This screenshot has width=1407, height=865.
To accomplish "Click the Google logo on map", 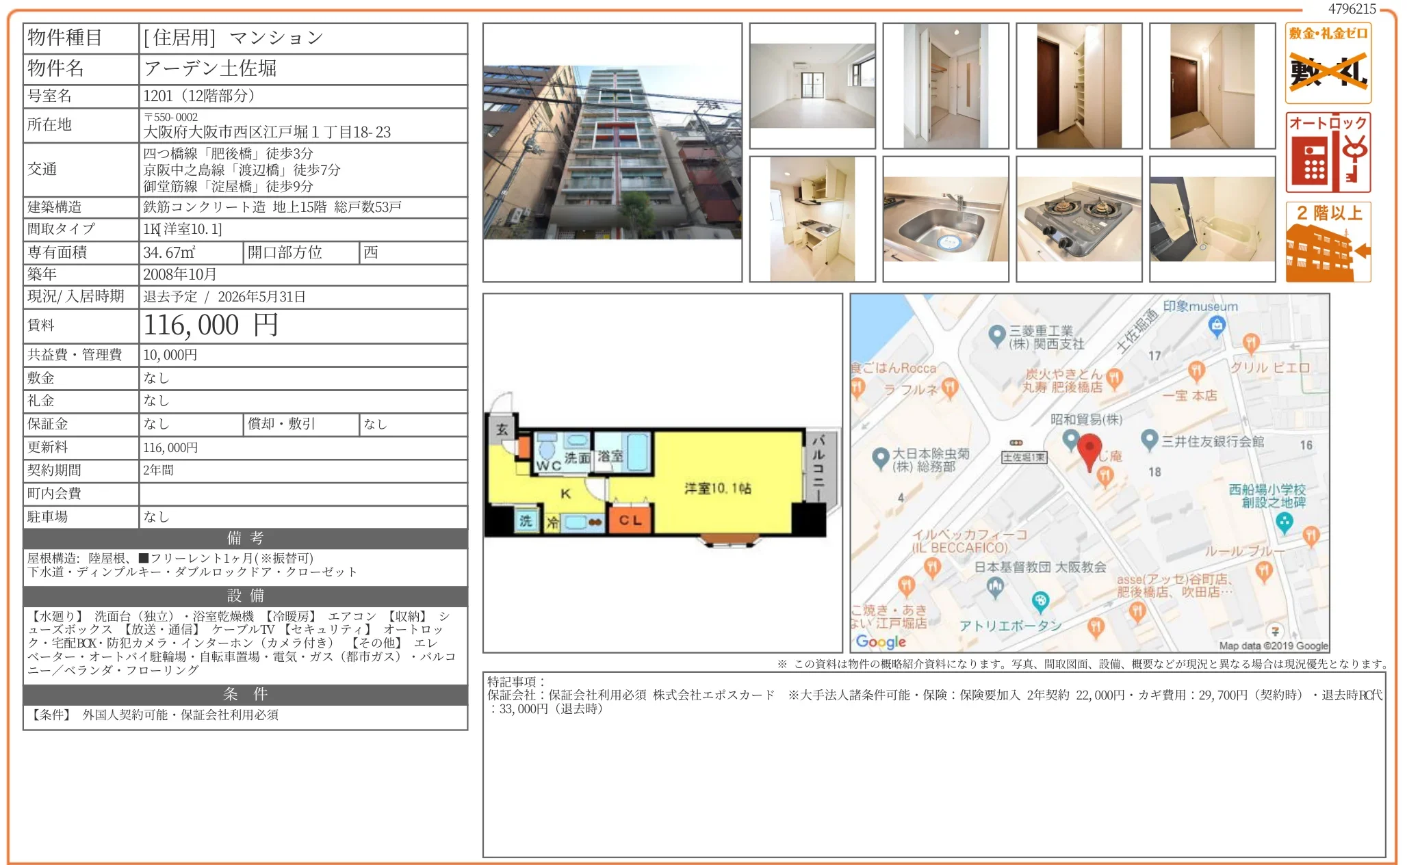I will coord(880,641).
